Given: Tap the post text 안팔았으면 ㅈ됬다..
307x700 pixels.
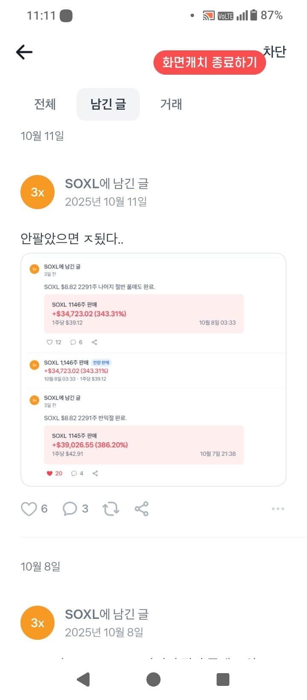Looking at the screenshot, I should coord(72,238).
